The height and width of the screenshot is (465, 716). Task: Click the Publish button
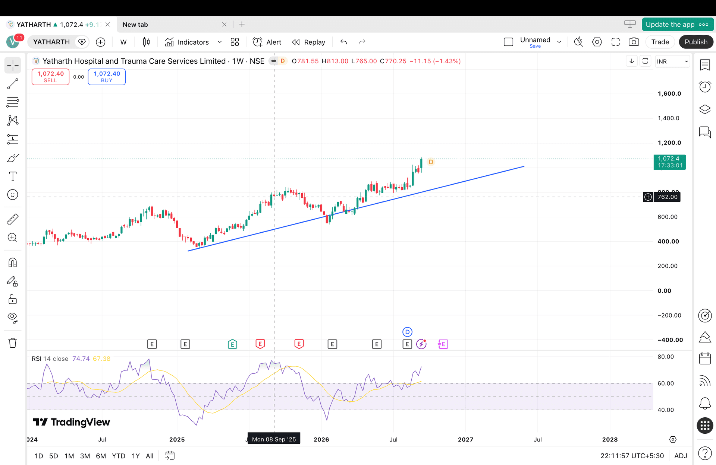click(696, 42)
